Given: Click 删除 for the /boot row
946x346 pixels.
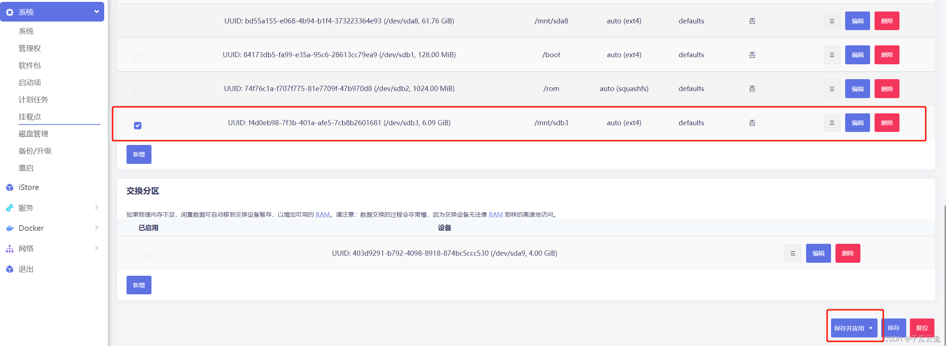Looking at the screenshot, I should tap(887, 55).
